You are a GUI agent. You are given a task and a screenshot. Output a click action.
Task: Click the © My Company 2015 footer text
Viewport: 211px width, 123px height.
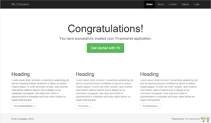(22, 119)
